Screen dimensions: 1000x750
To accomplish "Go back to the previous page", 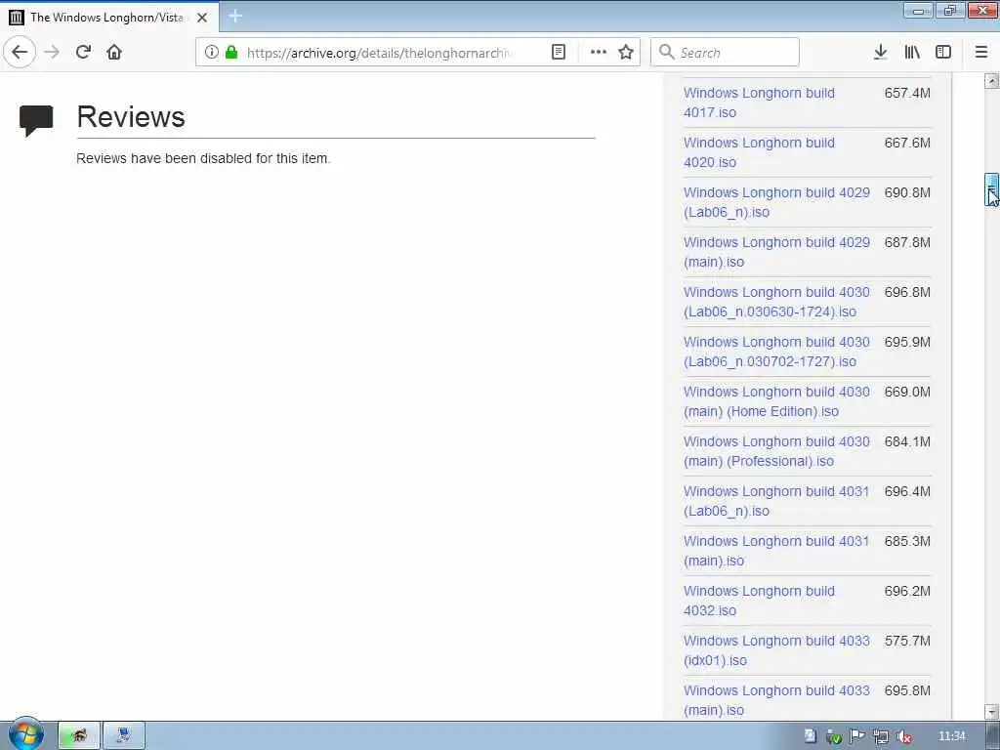I will 20,52.
